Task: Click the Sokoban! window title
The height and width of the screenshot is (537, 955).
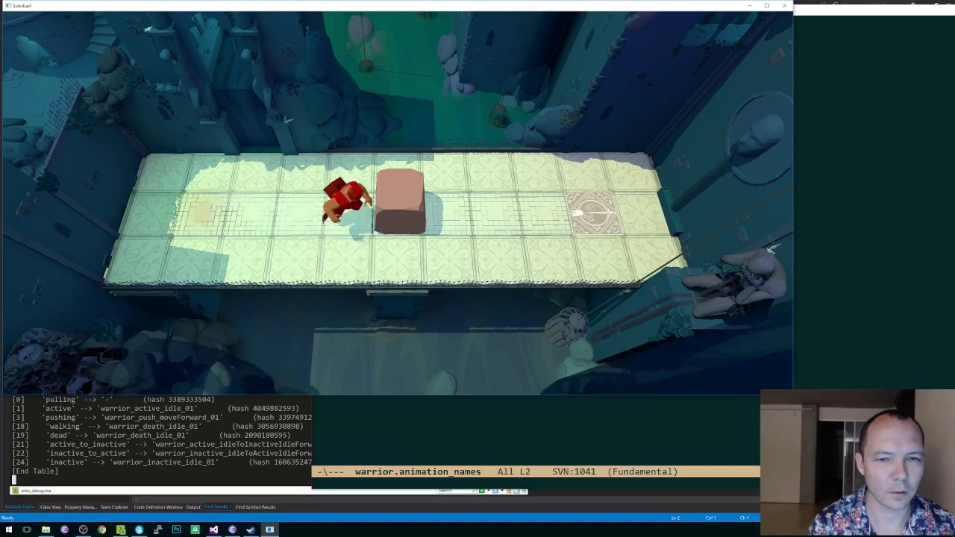Action: click(x=22, y=5)
